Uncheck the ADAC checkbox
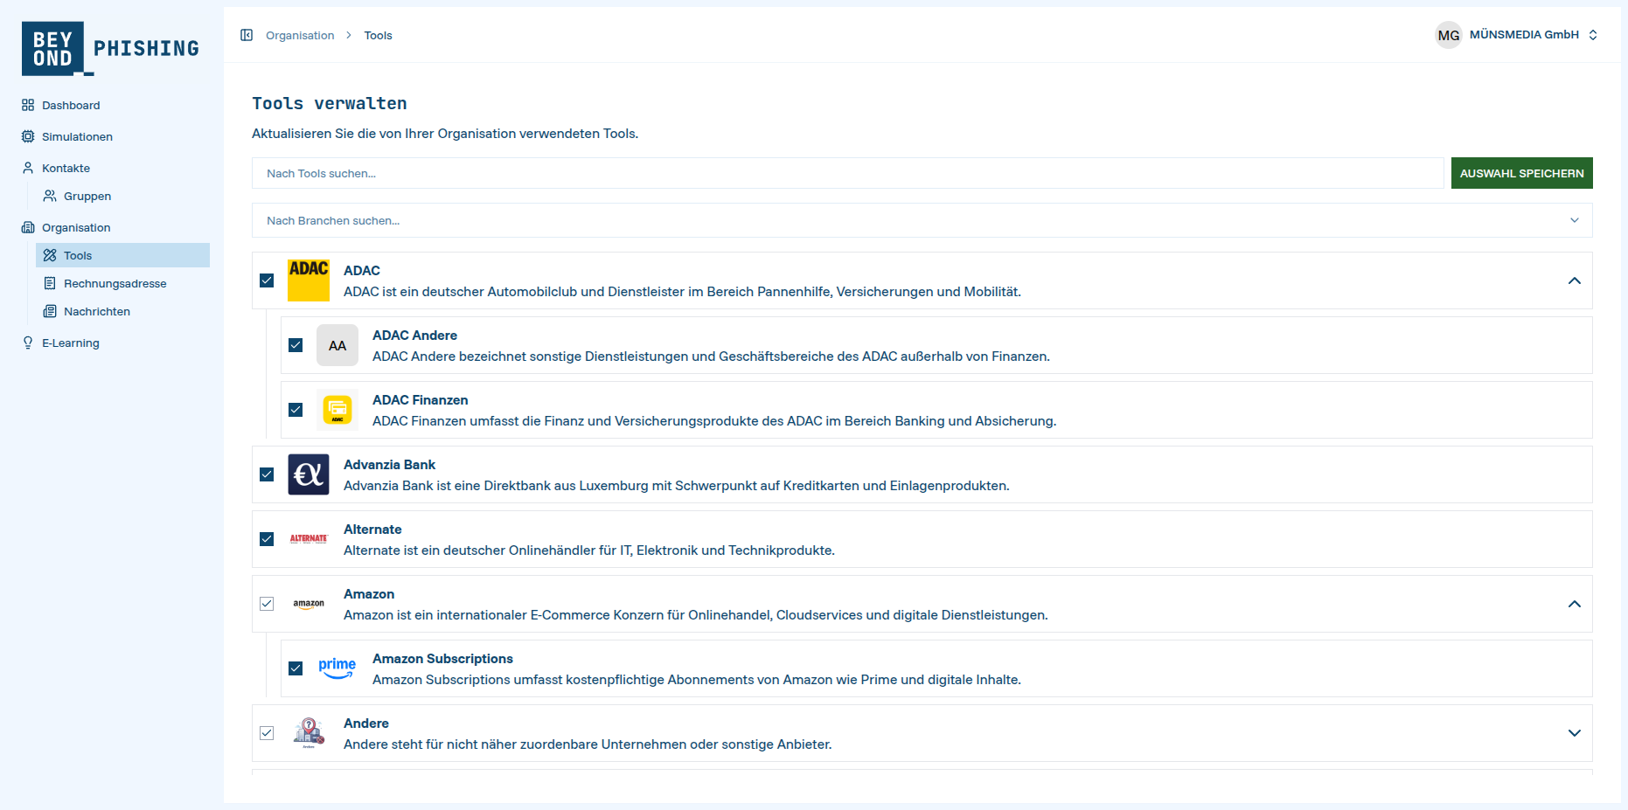1628x810 pixels. 267,280
